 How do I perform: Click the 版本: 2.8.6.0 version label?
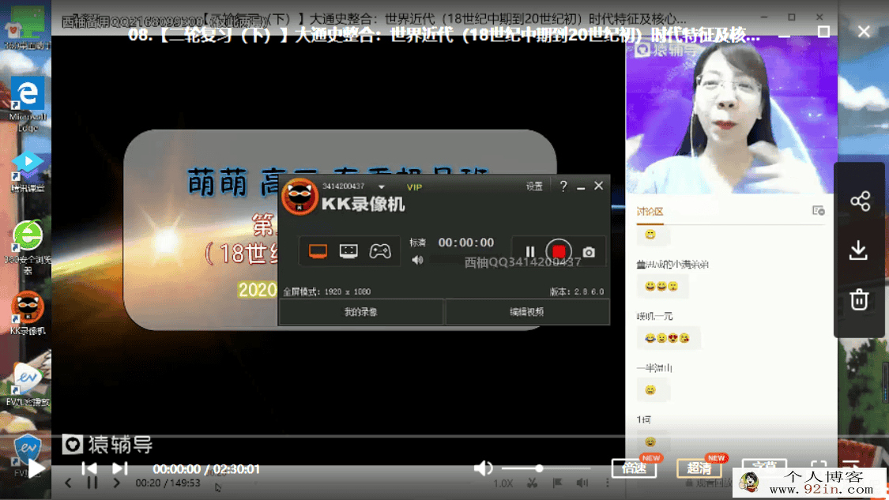(x=577, y=291)
